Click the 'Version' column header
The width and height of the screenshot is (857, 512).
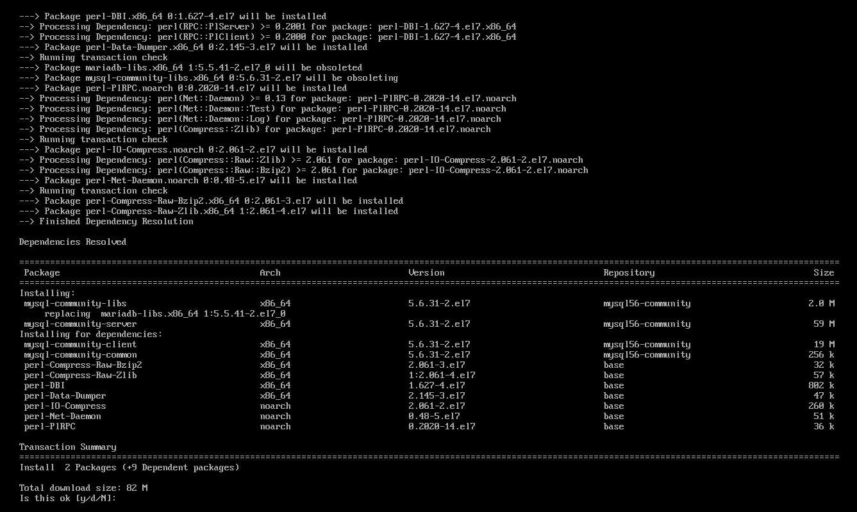427,272
